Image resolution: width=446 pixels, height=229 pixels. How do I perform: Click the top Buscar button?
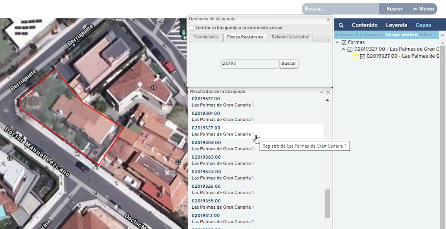pos(394,9)
